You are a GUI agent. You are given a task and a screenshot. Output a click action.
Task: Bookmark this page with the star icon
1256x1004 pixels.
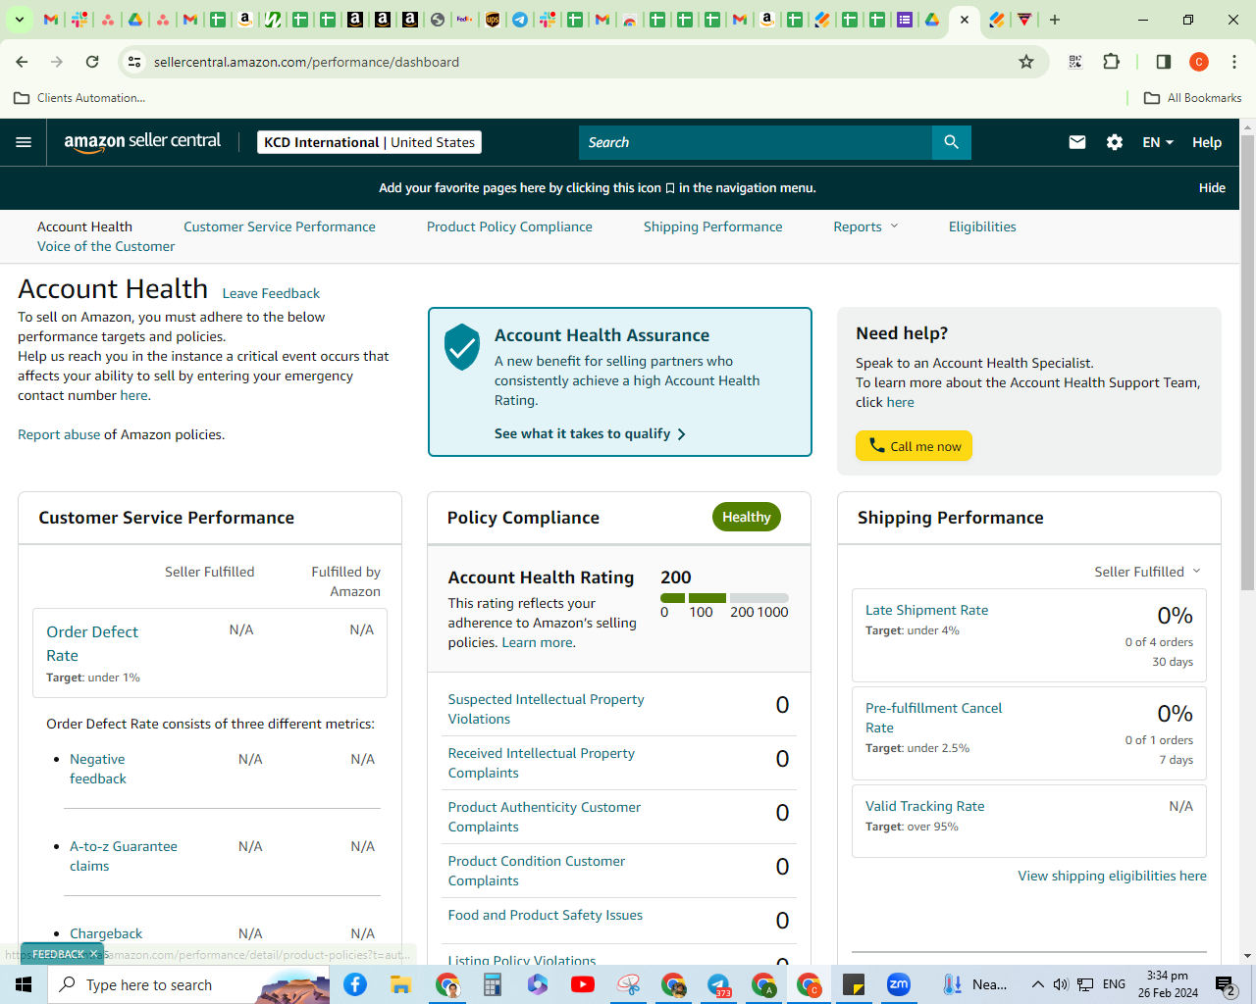click(x=1026, y=62)
